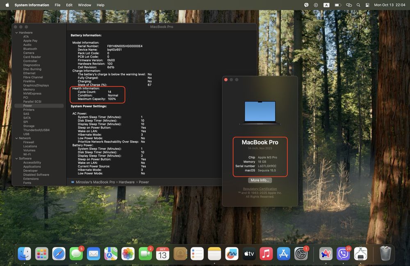
Task: Open the Apple menu
Action: [7, 5]
